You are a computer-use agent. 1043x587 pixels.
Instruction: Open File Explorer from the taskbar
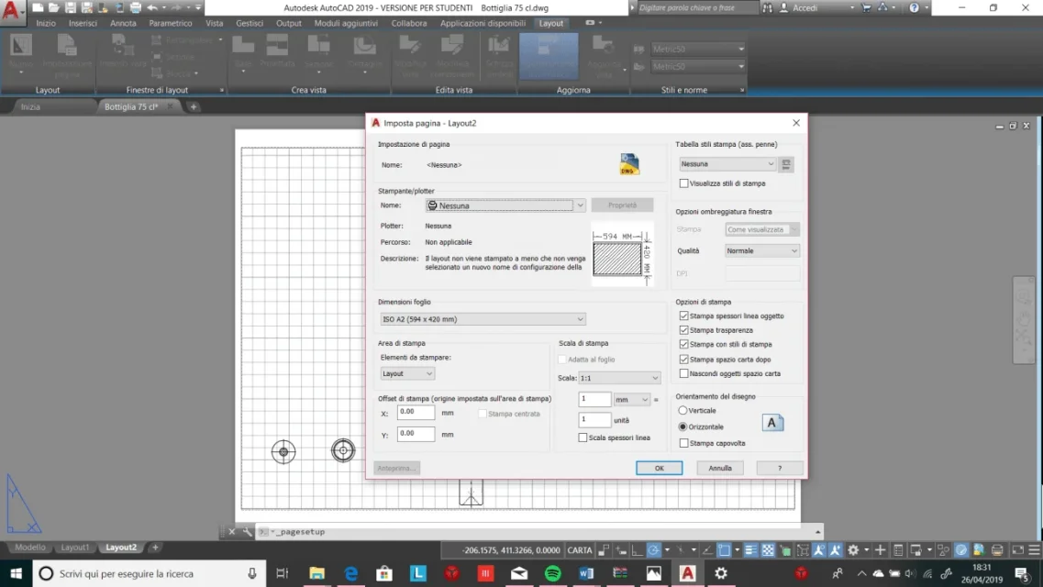coord(316,573)
